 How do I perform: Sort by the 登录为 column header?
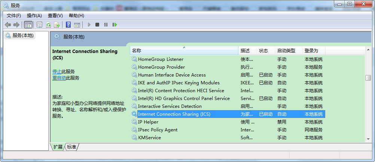click(314, 51)
